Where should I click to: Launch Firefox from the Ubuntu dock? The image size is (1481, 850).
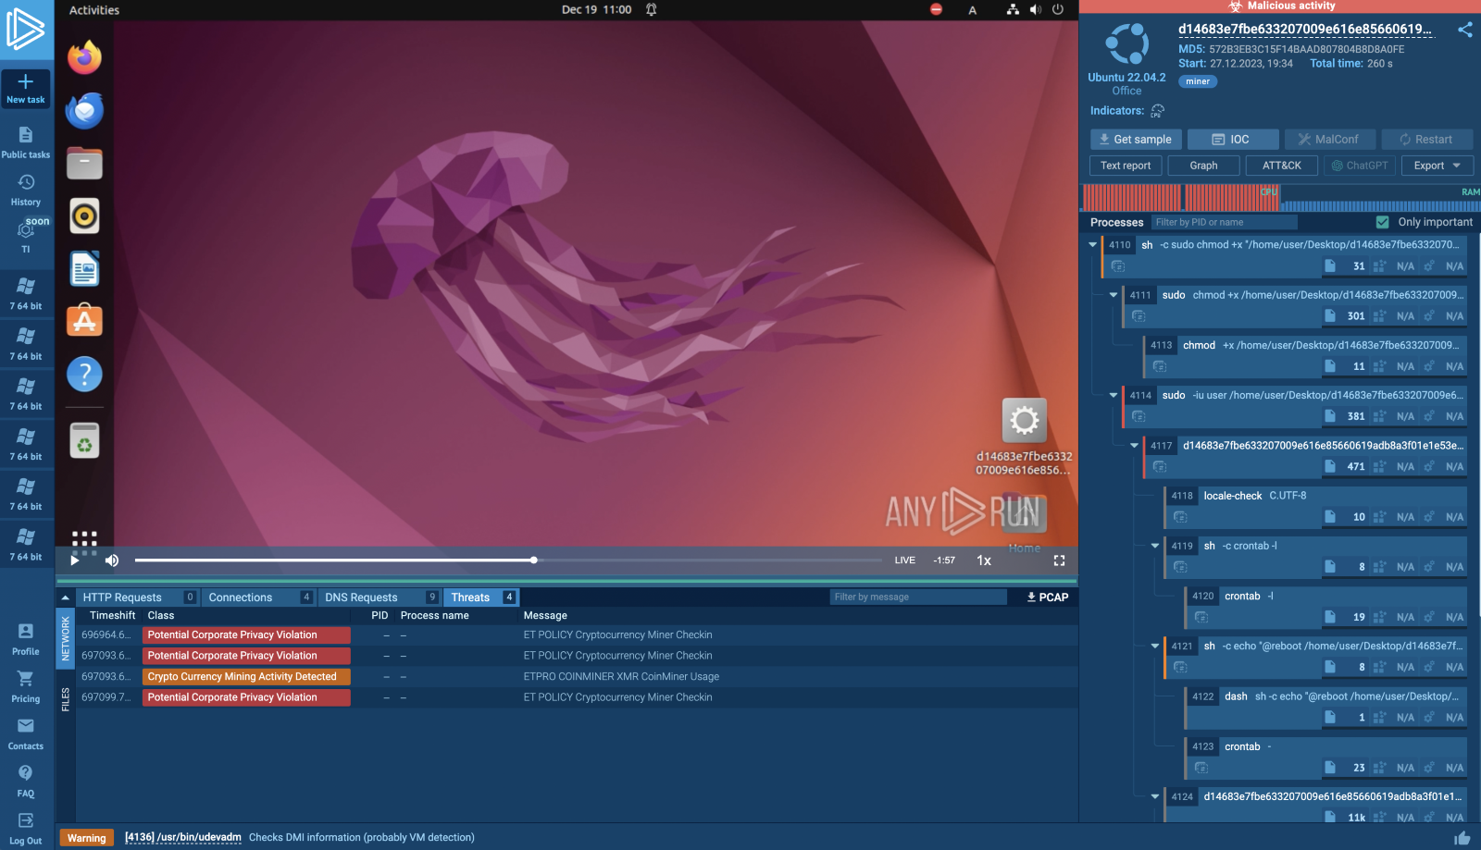(x=83, y=56)
